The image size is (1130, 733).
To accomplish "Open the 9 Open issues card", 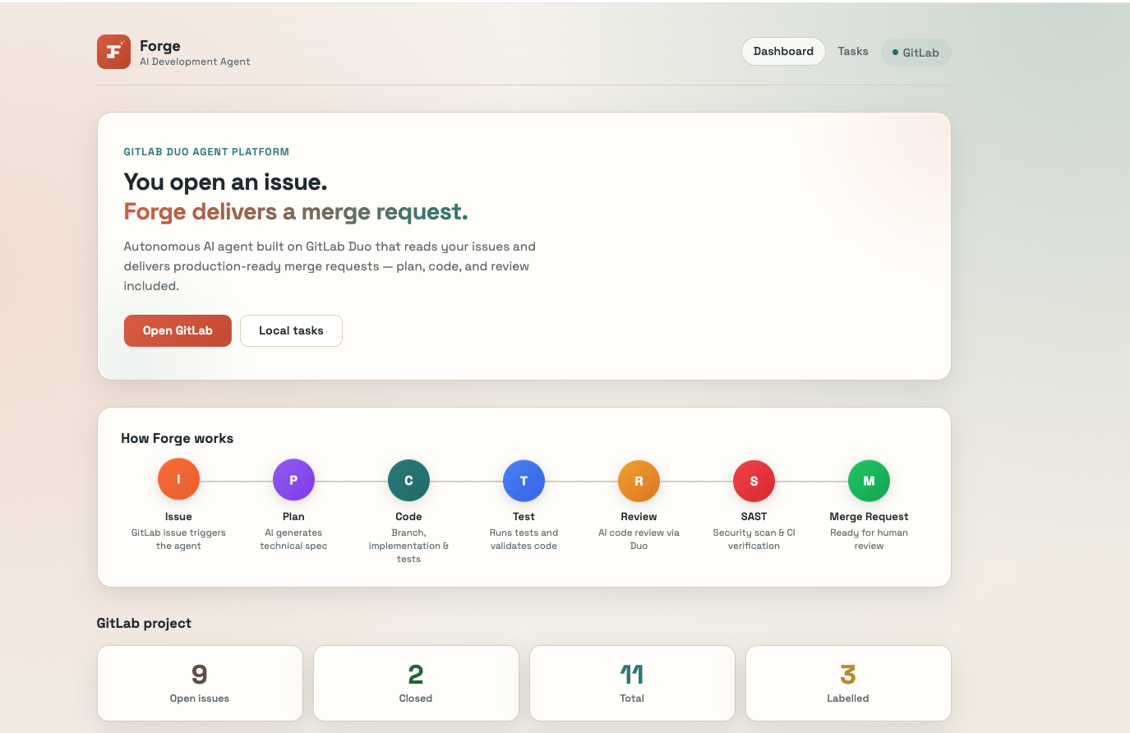I will (200, 683).
